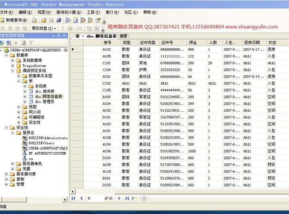
Task: Expand the dbo.房间表 table node
Action: pos(25,91)
